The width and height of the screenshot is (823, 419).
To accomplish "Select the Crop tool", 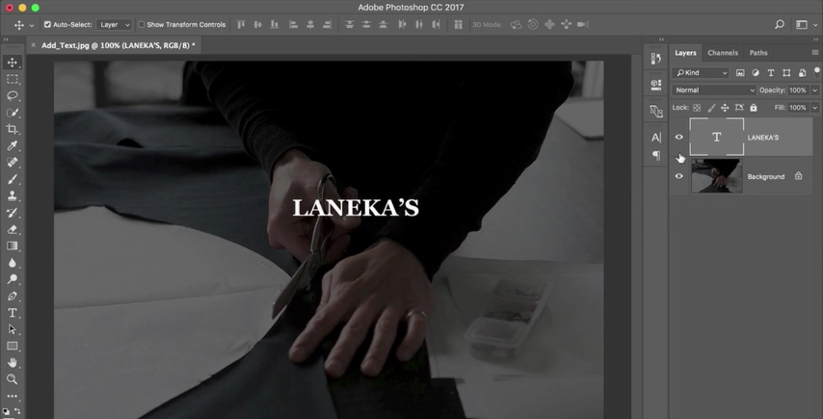I will [12, 129].
